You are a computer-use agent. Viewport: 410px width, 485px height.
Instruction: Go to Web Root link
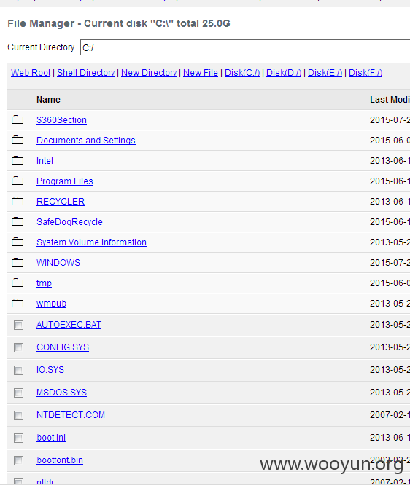coord(31,73)
